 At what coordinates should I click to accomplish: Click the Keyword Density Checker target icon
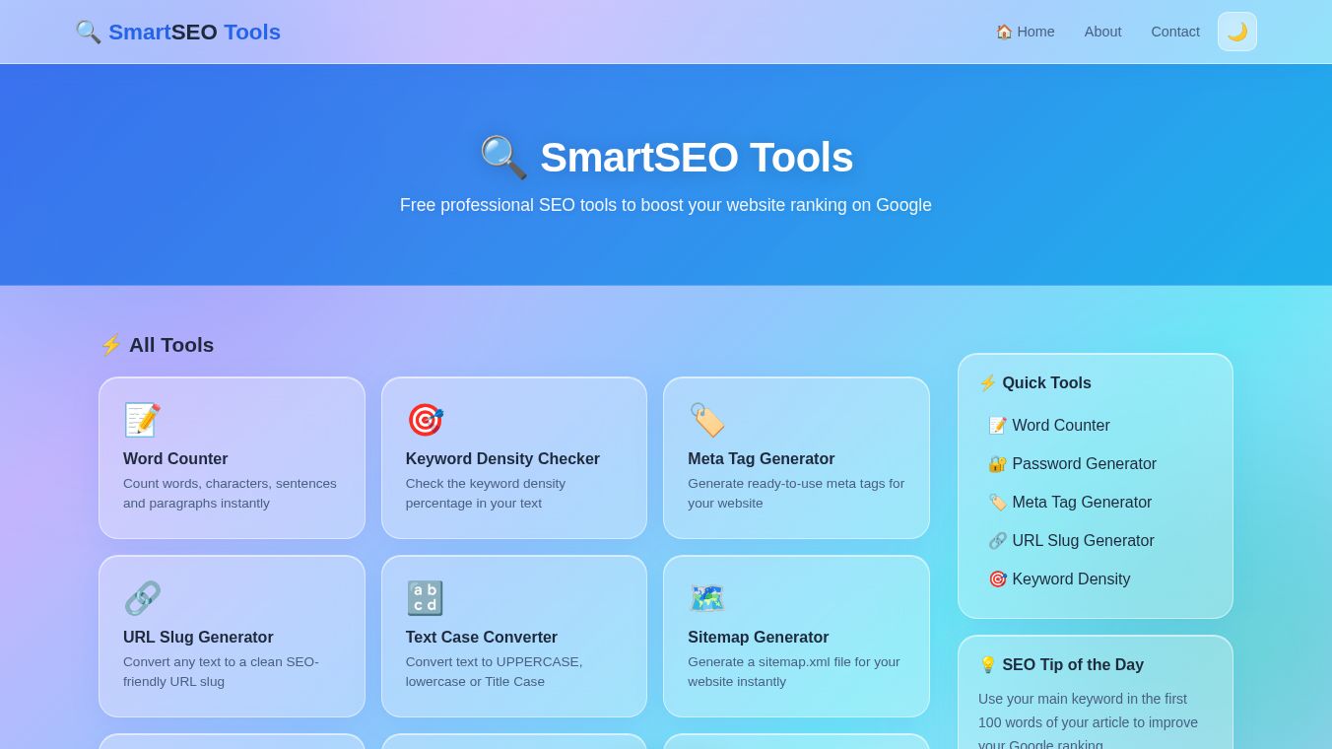(x=425, y=420)
